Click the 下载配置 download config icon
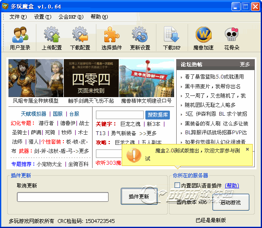This screenshot has width=262, height=228. pos(80,38)
